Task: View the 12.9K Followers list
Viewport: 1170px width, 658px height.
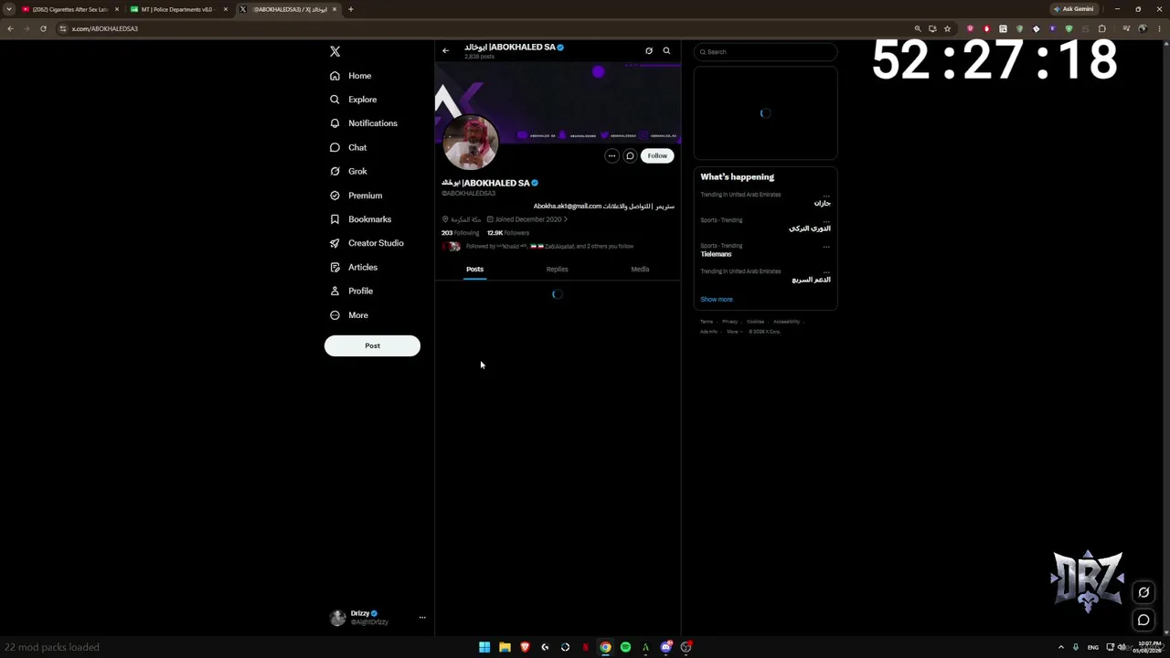Action: click(508, 233)
